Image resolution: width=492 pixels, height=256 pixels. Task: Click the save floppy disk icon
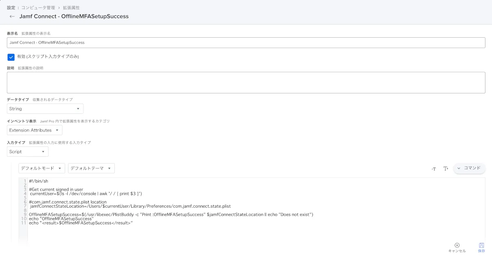(x=481, y=245)
